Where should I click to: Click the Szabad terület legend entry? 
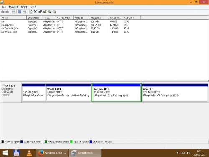pyautogui.click(x=79, y=142)
